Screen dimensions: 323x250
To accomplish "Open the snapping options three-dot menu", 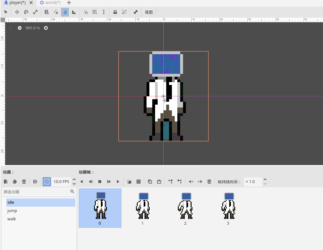I will pos(104,12).
